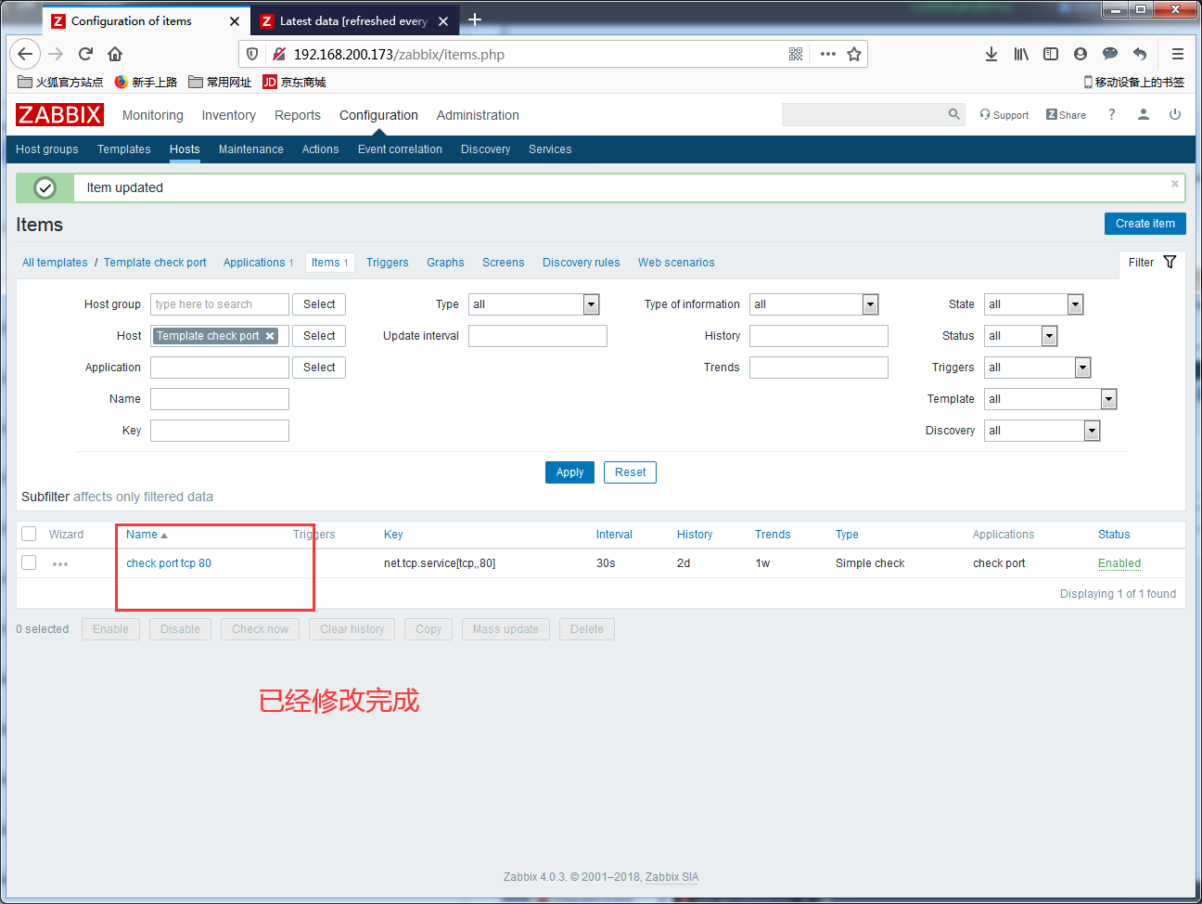Reset the filter
This screenshot has height=904, width=1202.
(631, 472)
